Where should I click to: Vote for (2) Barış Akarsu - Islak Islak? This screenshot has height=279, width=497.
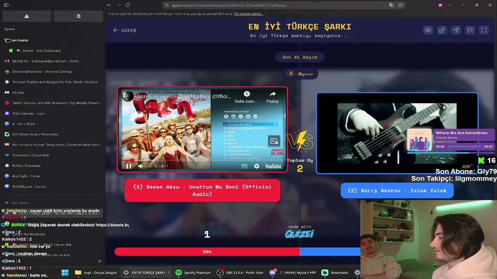click(397, 191)
